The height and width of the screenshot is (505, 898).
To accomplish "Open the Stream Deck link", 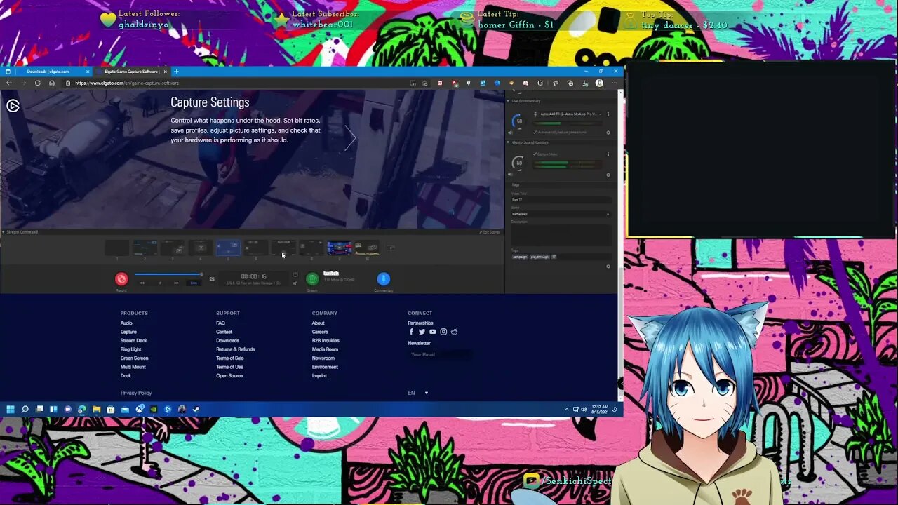I will pyautogui.click(x=133, y=341).
